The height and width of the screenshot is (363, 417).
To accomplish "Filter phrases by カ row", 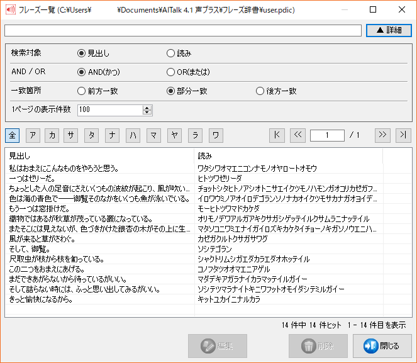I will coord(52,135).
